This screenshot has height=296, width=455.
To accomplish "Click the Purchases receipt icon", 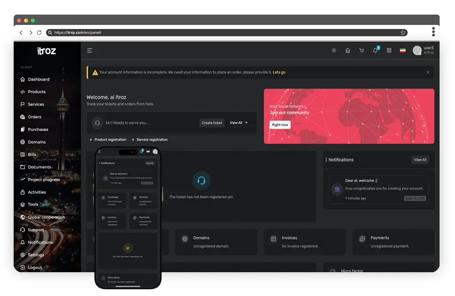I will (x=22, y=129).
